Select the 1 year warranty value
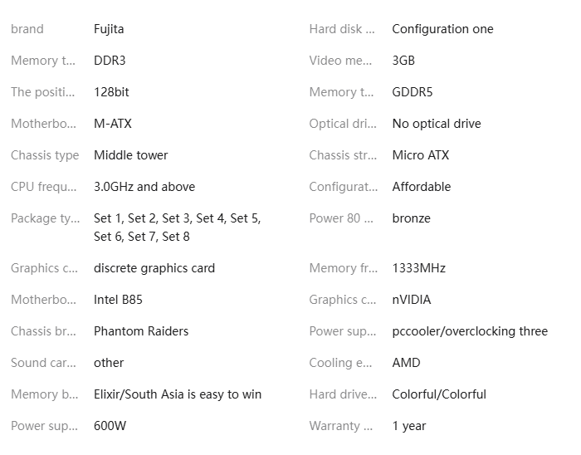Image resolution: width=581 pixels, height=455 pixels. [409, 426]
